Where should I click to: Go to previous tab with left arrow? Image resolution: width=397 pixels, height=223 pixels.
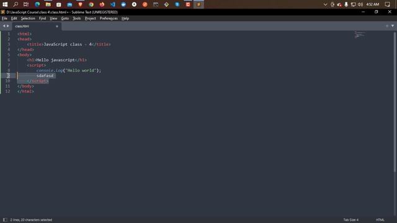4,26
